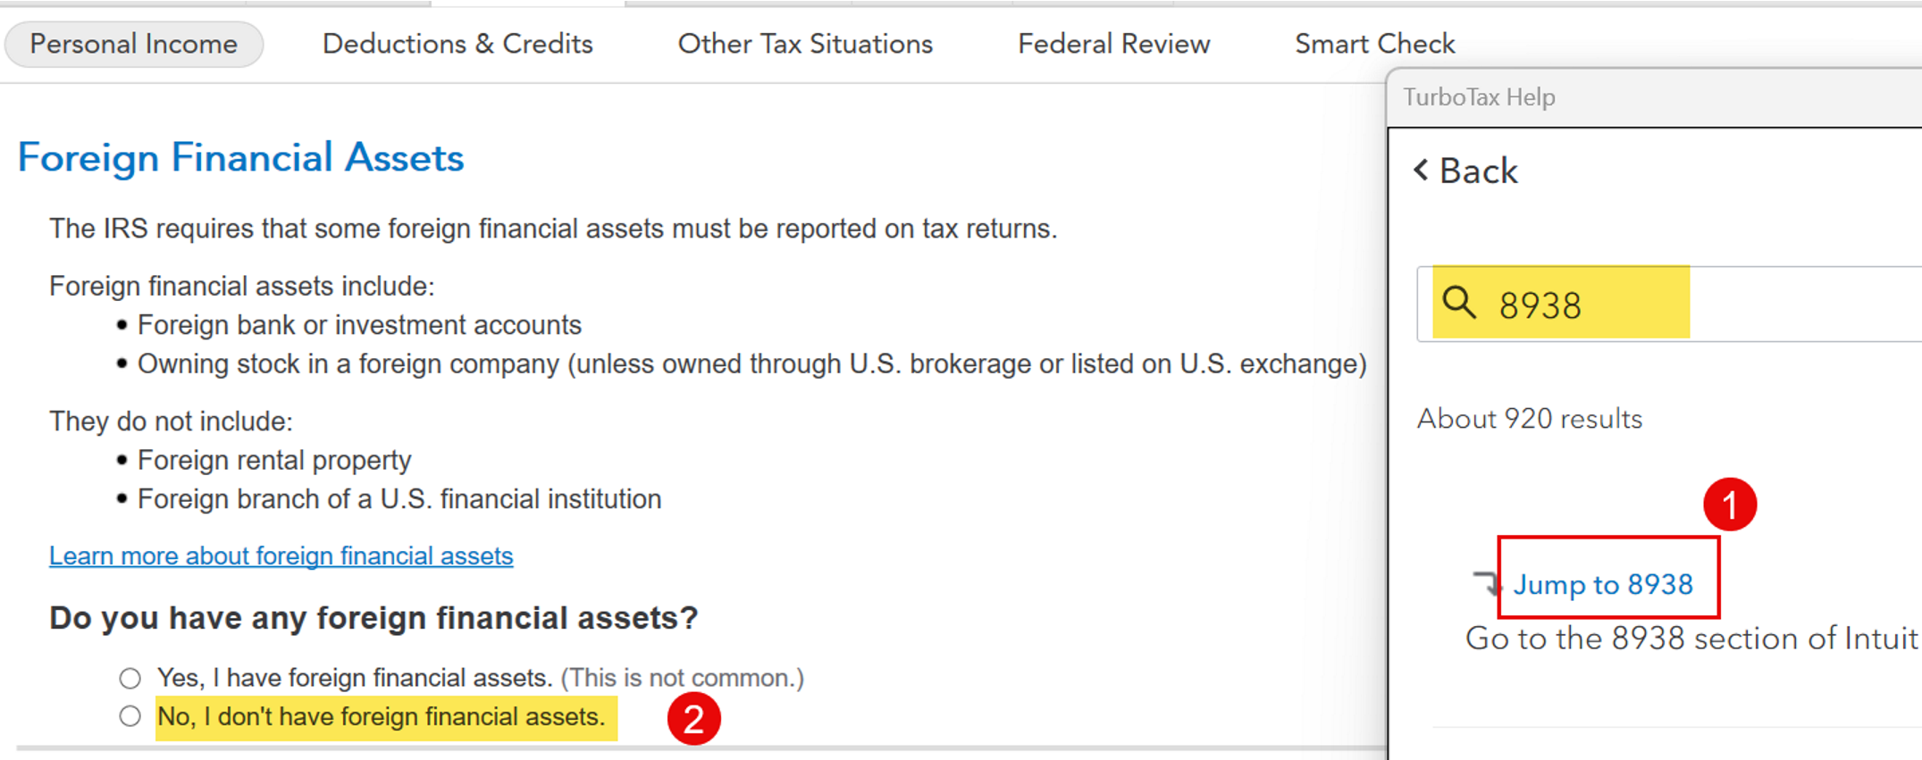Click the red number 1 annotation badge
1922x760 pixels.
(x=1730, y=505)
